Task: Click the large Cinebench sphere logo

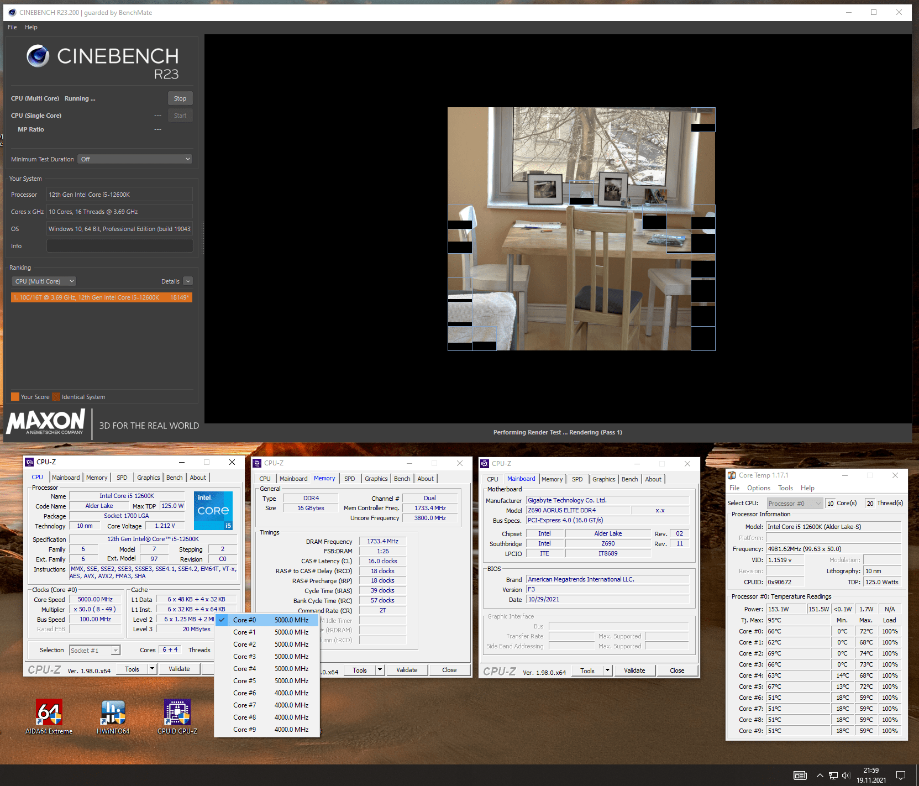Action: (x=38, y=56)
